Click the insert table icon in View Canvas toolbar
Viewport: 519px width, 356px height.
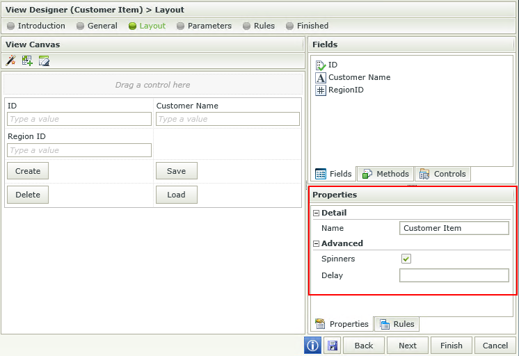[x=27, y=60]
